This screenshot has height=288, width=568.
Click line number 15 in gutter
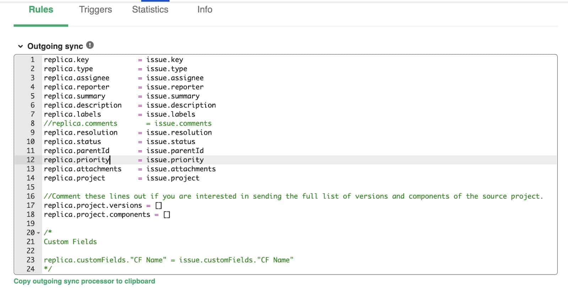(x=31, y=187)
